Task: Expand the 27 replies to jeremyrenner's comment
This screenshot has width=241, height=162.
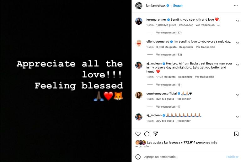Action: 169,33
